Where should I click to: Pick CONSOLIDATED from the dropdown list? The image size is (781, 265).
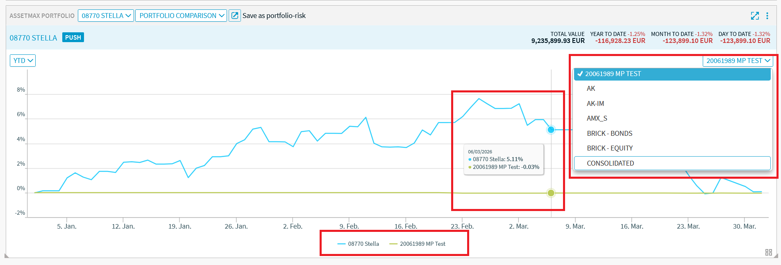[x=610, y=163]
